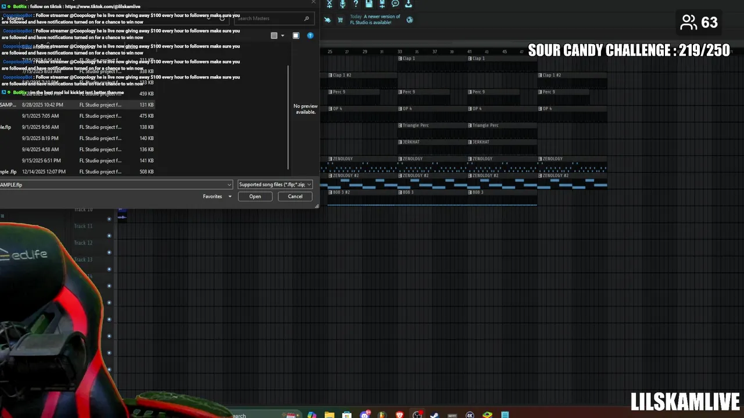744x418 pixels.
Task: Click the Track 11 label in the playlist
Action: pyautogui.click(x=83, y=226)
